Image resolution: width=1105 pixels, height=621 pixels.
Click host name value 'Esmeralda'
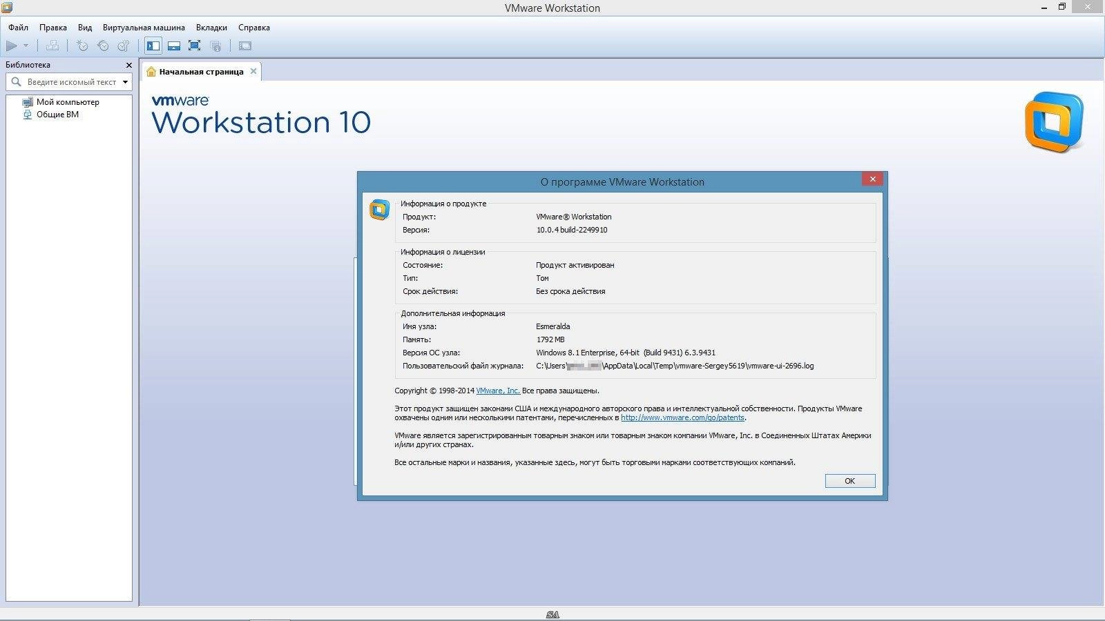[553, 326]
